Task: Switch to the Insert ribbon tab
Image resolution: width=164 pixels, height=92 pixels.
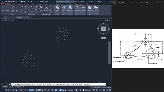Action: [13, 4]
